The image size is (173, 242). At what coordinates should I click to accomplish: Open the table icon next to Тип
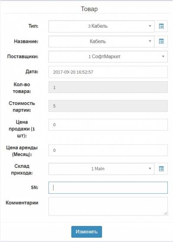[x=161, y=26]
